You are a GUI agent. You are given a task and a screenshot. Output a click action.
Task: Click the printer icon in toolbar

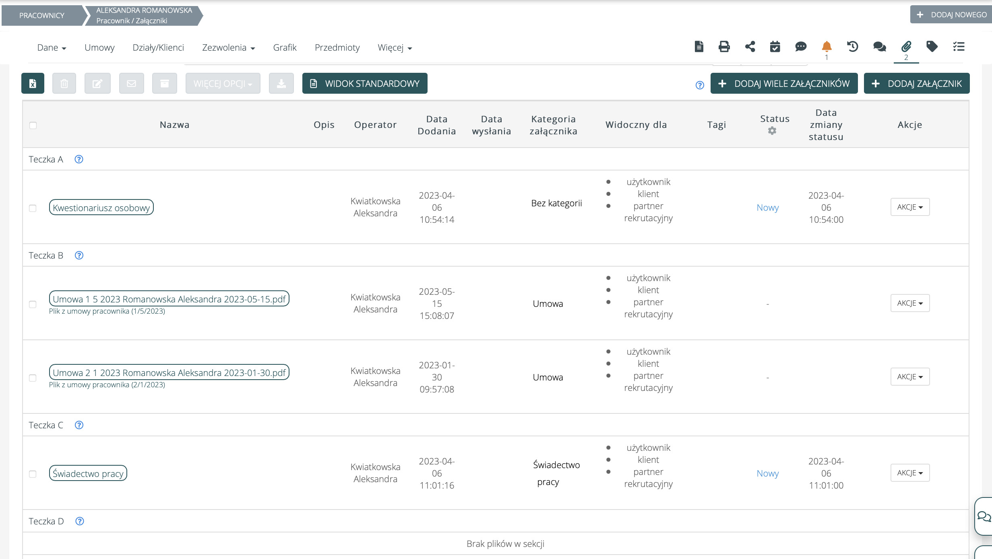click(724, 47)
